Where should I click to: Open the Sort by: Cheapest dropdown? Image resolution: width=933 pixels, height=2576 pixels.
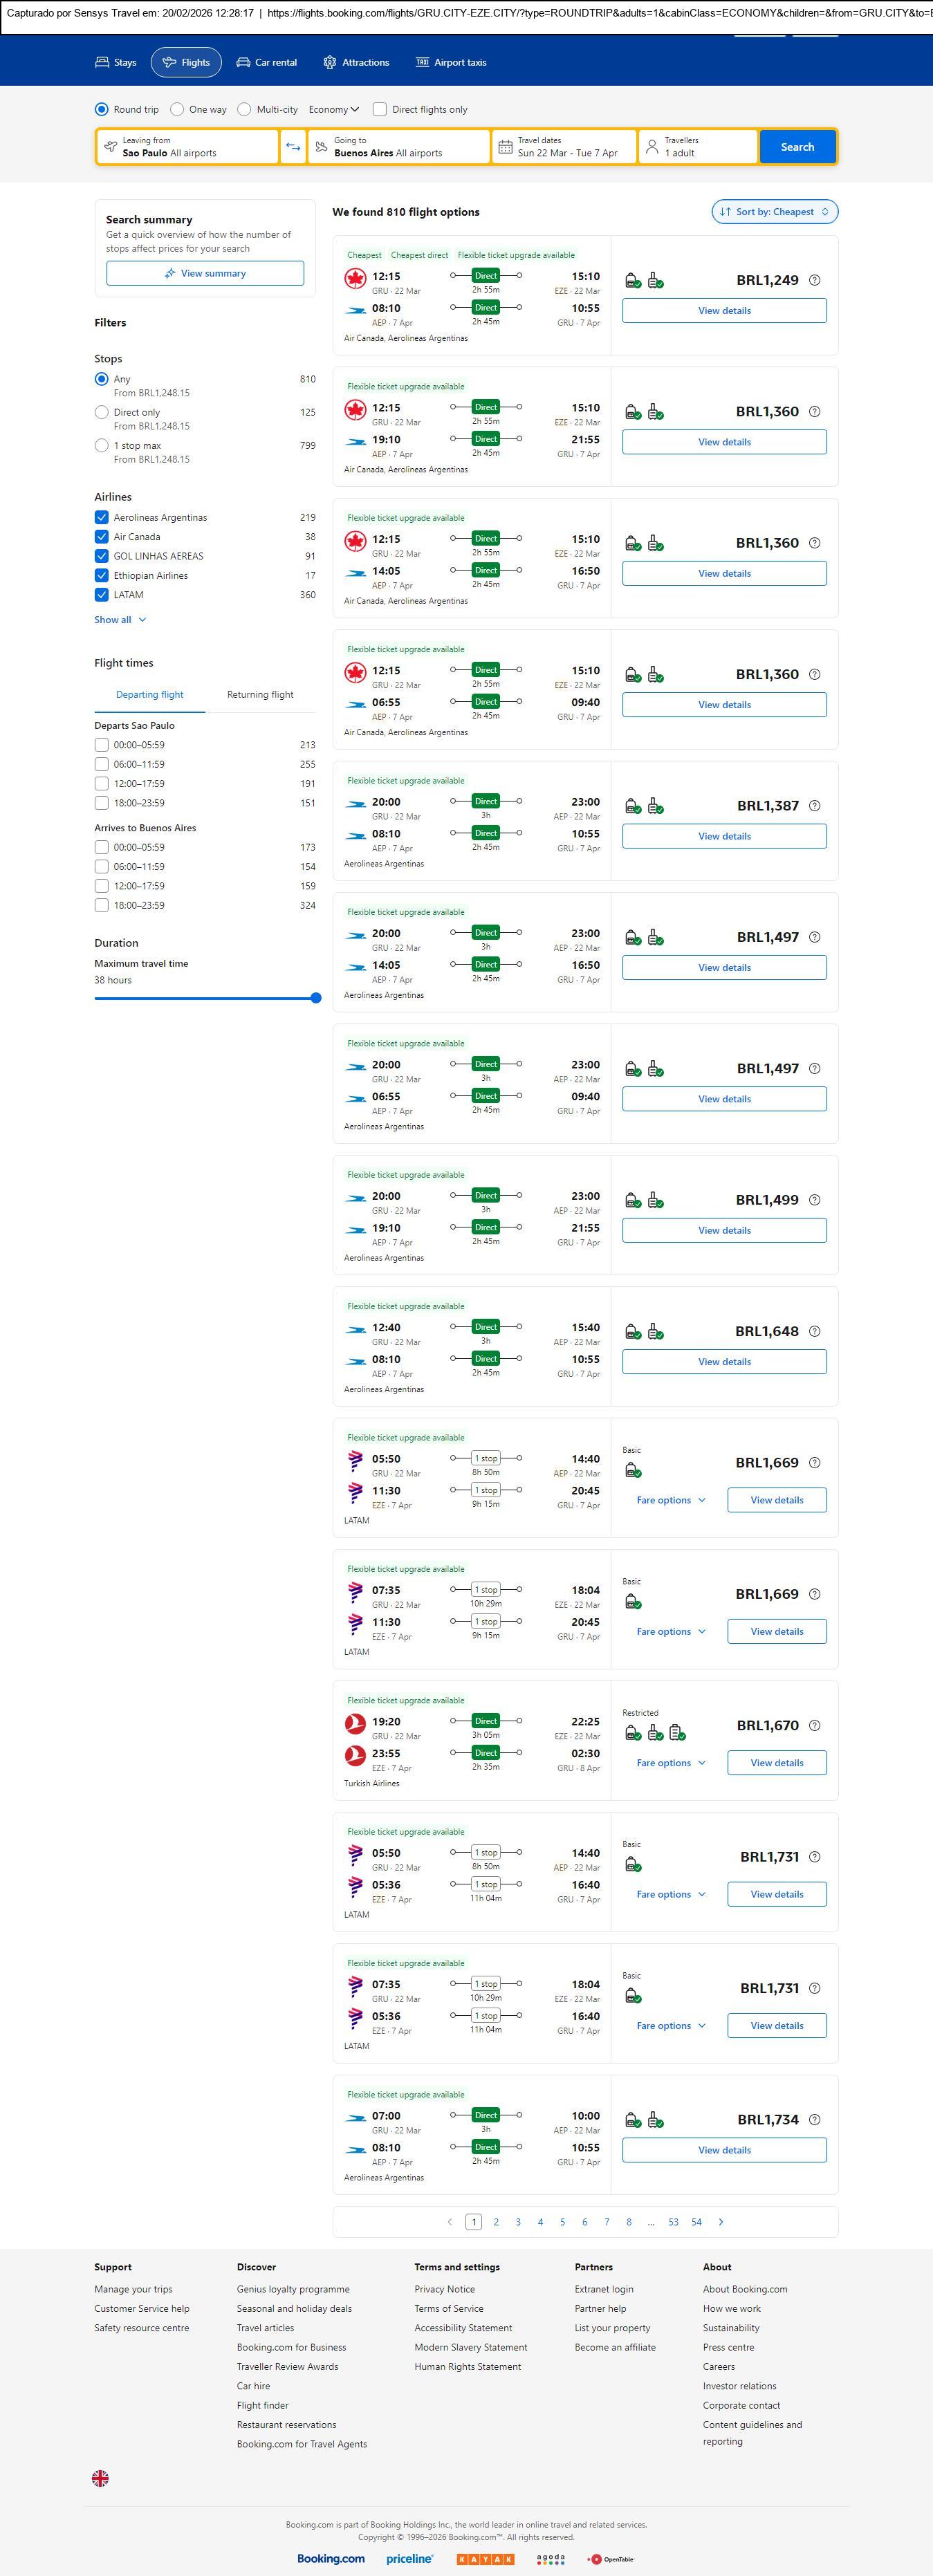[x=774, y=212]
